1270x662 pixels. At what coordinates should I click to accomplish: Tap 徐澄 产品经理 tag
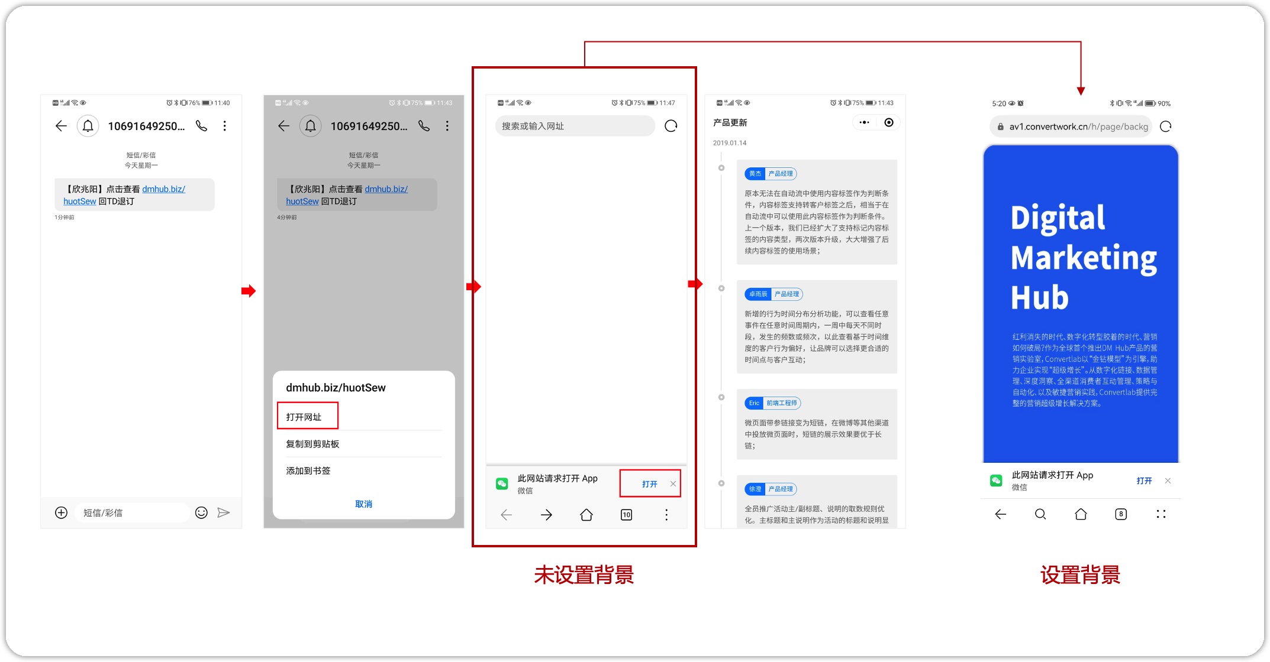coord(771,489)
